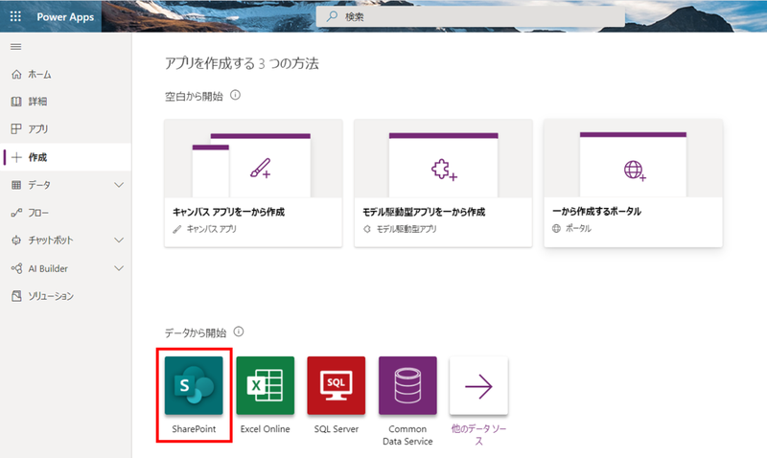Viewport: 767px width, 458px height.
Task: Click the 他のデータ ソース link text
Action: coord(478,435)
